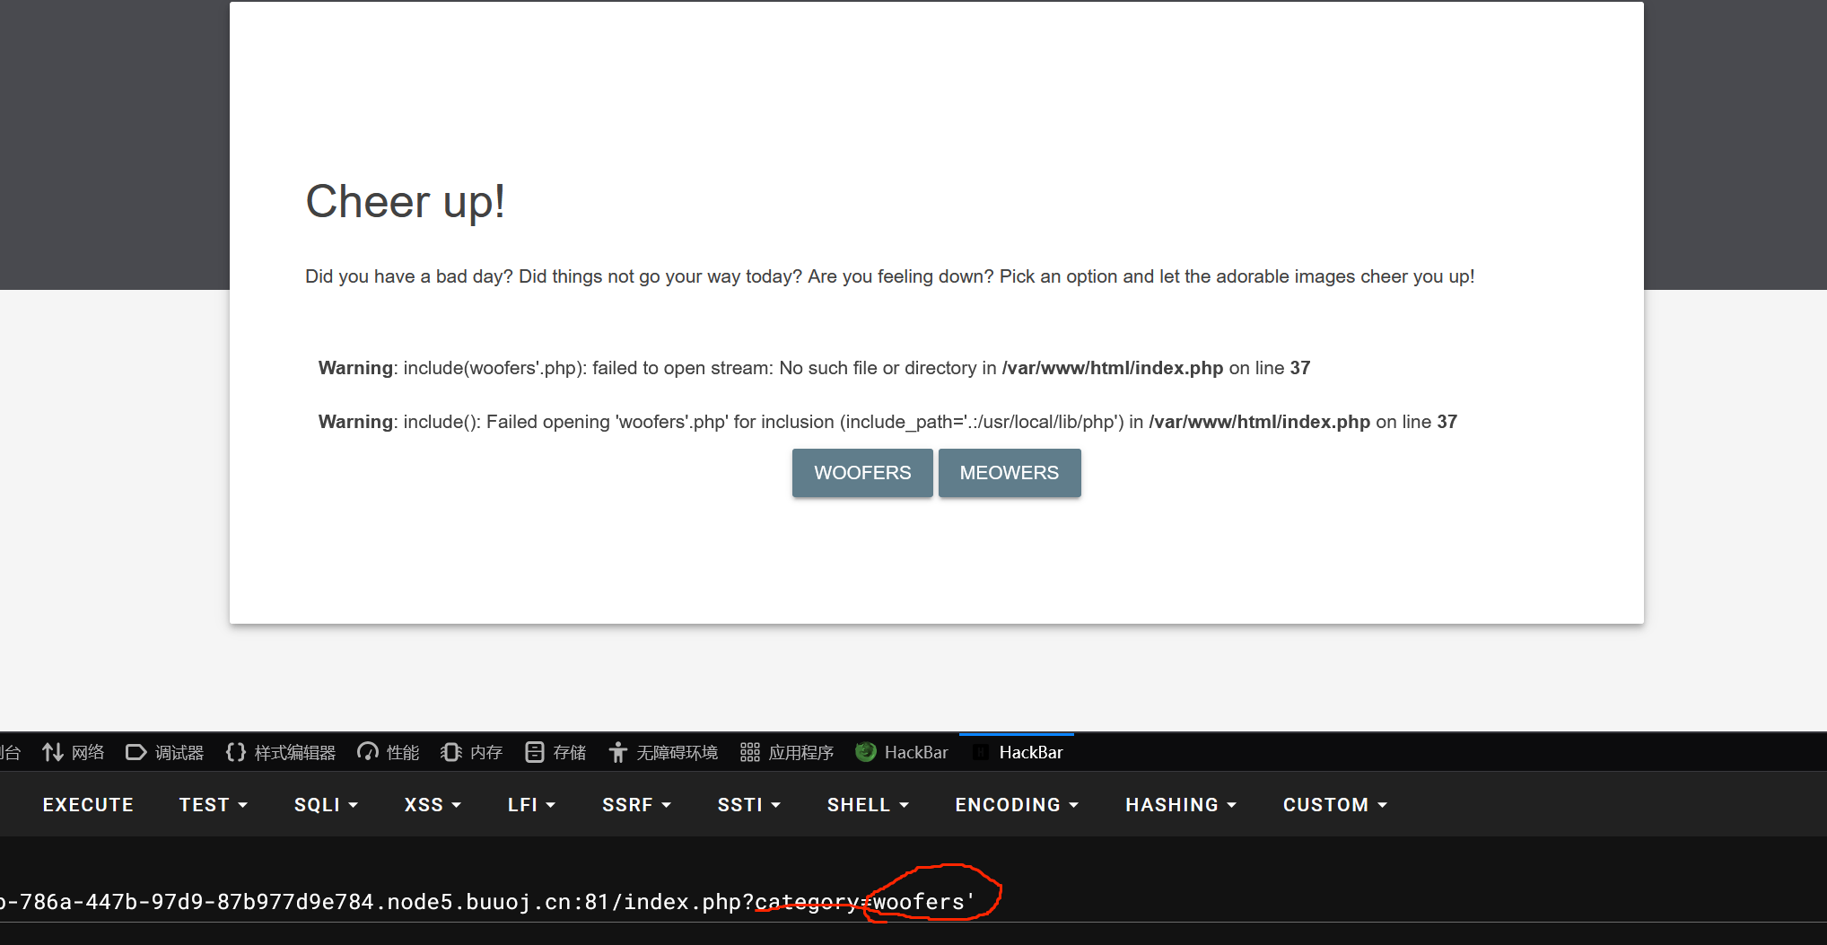Click the network panel arrows icon

pos(53,752)
